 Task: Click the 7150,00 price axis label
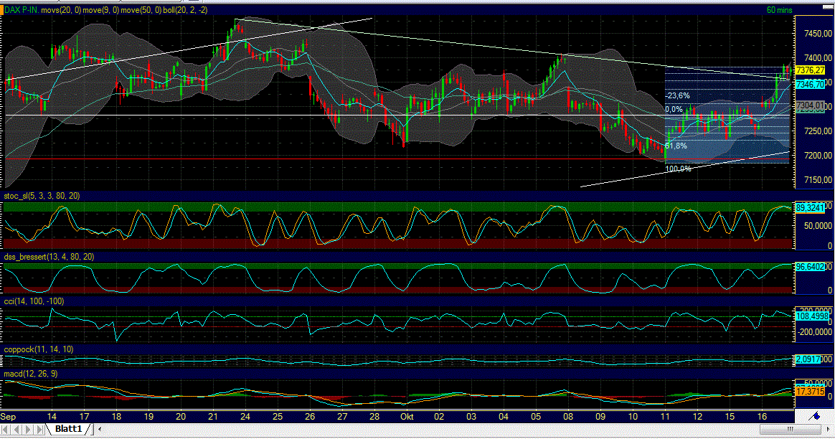coord(818,180)
